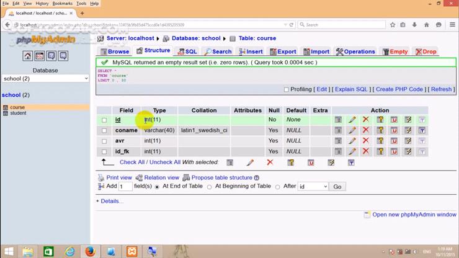Open the Insert tab
The image size is (459, 258).
tap(251, 51)
